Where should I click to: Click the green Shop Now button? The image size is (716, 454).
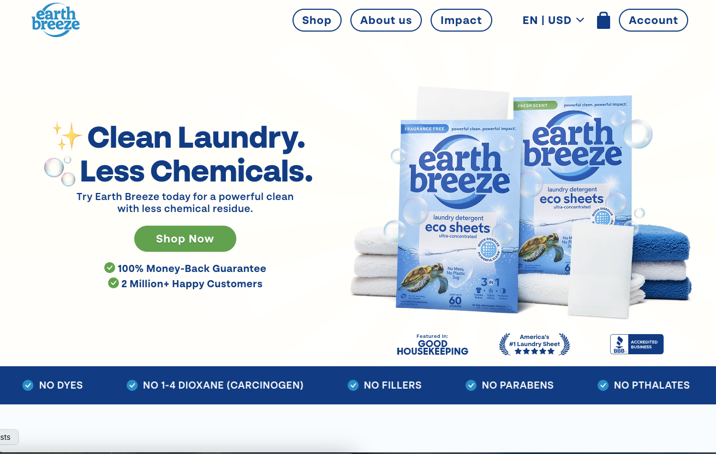pyautogui.click(x=185, y=239)
